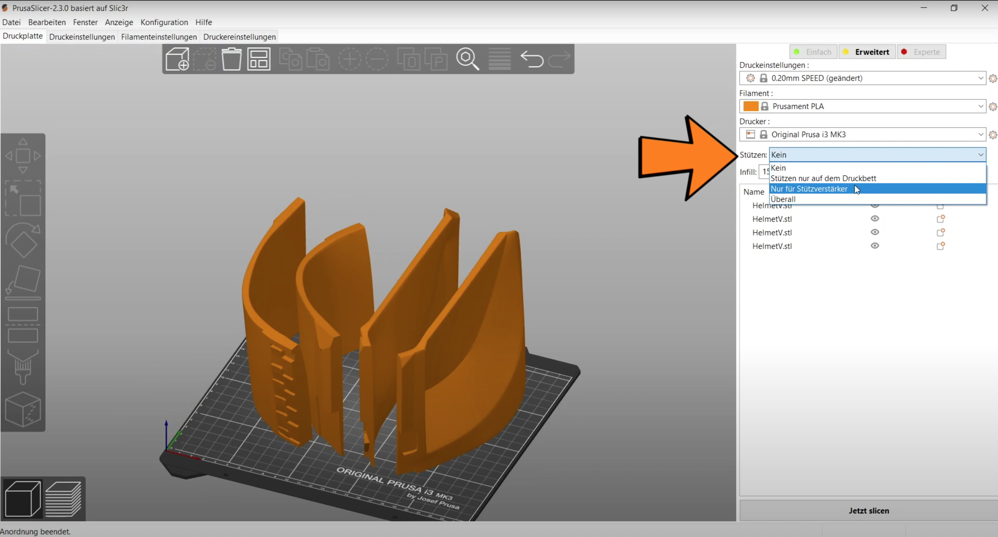Open the Search magnifier tool
The image size is (998, 537).
[x=467, y=59]
